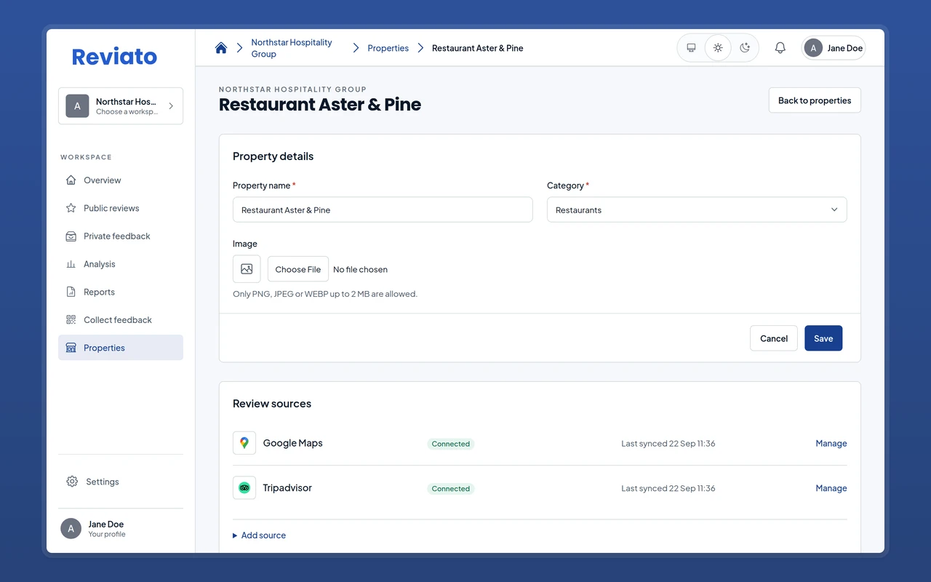Viewport: 931px width, 582px height.
Task: Click the Settings gear icon
Action: 72,482
